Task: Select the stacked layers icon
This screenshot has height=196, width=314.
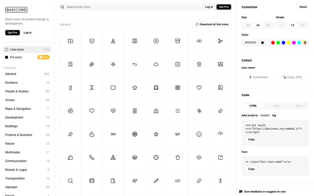Action: (135, 158)
